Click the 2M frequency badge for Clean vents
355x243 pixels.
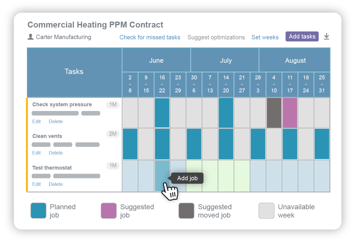coord(112,134)
